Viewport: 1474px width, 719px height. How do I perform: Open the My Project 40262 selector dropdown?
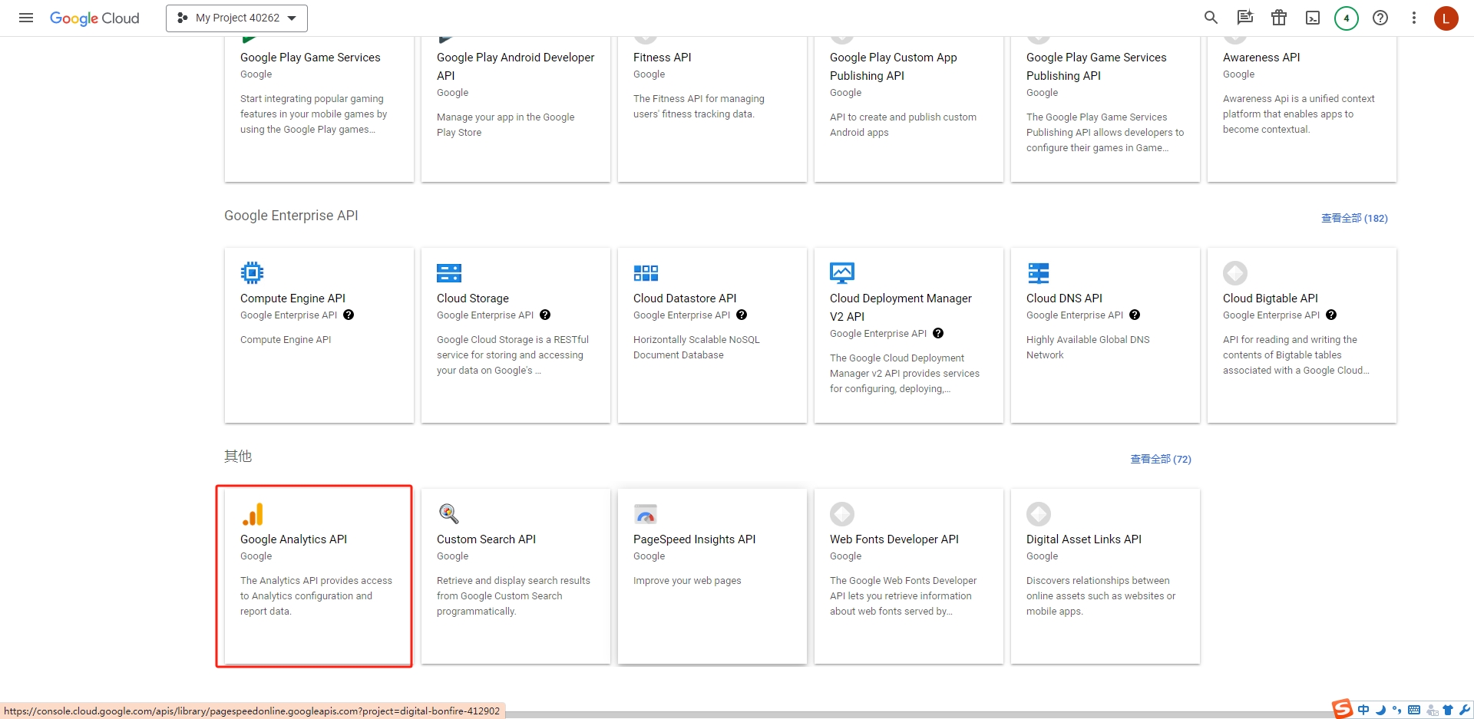236,18
